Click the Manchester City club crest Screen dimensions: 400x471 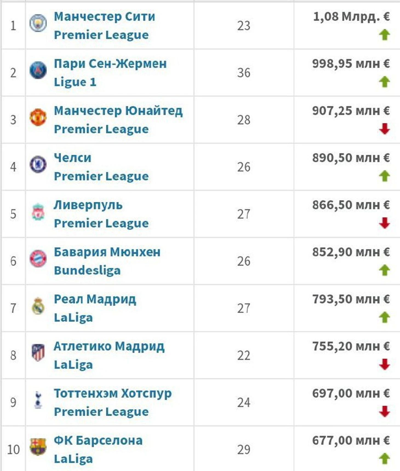[x=38, y=23]
